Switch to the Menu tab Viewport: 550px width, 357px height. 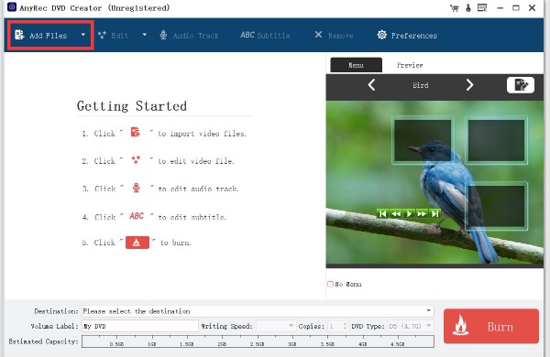click(x=356, y=65)
